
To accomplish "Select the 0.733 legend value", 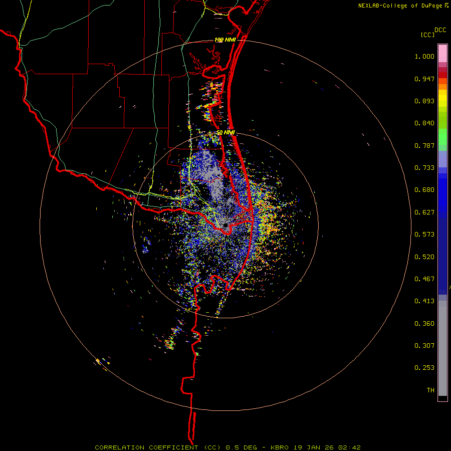I will click(424, 168).
